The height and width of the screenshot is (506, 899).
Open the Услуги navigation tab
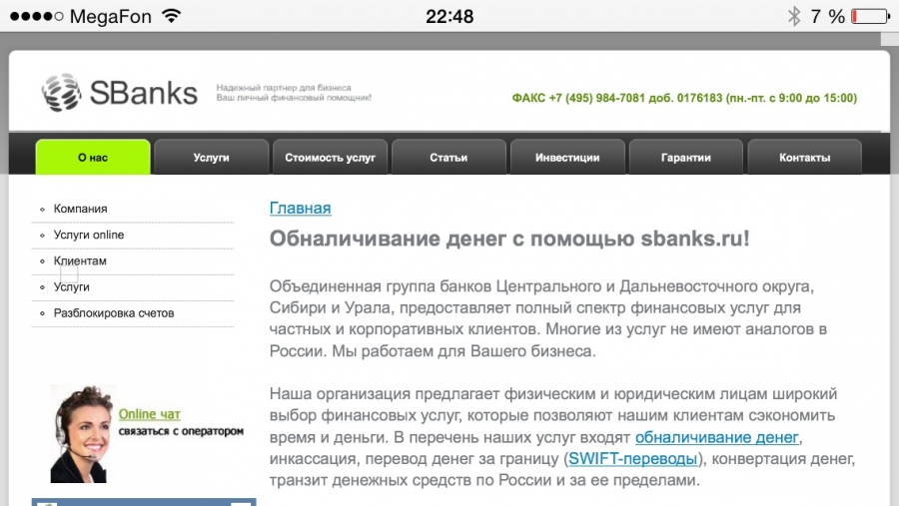[211, 157]
